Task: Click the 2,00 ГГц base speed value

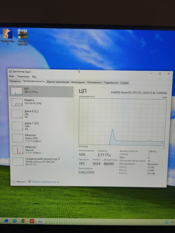Action: [x=152, y=151]
